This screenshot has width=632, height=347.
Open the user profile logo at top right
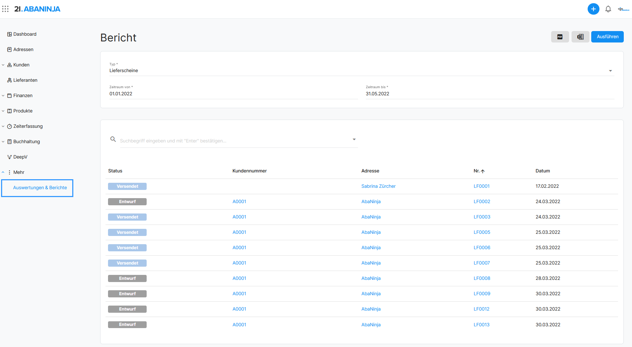623,9
